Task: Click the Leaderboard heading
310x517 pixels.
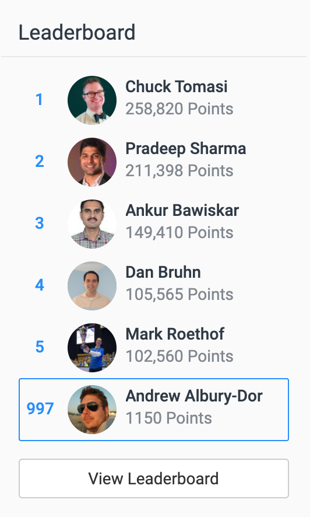Action: point(77,32)
